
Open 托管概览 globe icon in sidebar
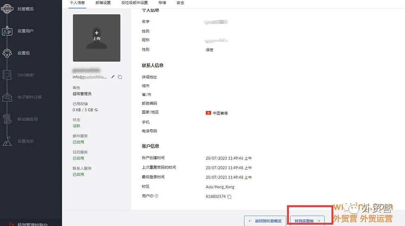point(7,9)
